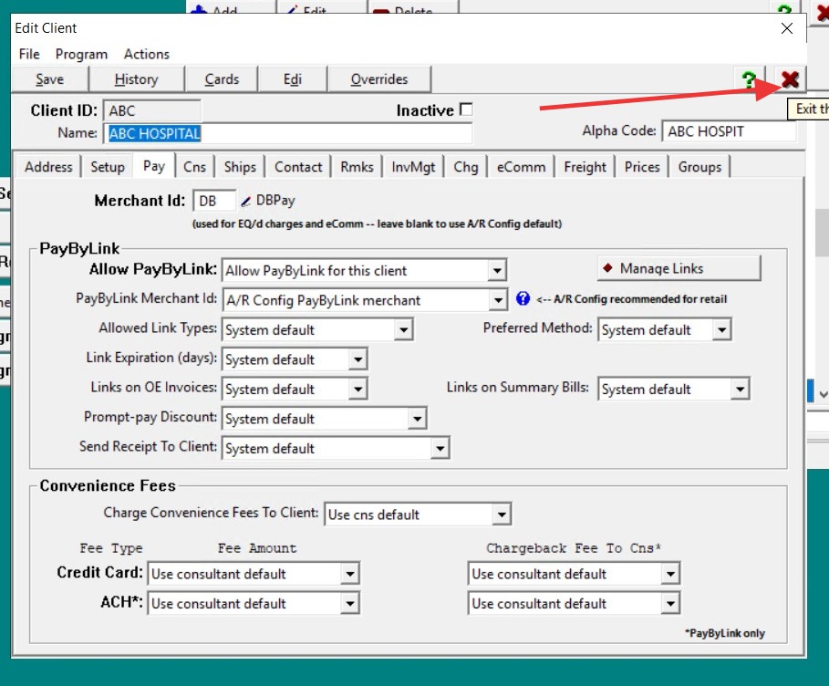Select the Chg tab
This screenshot has height=686, width=829.
(466, 167)
